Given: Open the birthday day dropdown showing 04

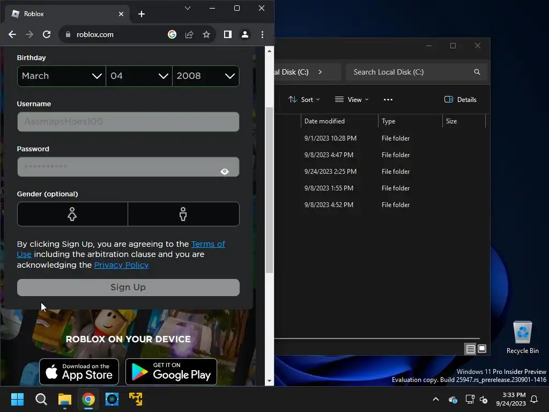Looking at the screenshot, I should pos(139,76).
